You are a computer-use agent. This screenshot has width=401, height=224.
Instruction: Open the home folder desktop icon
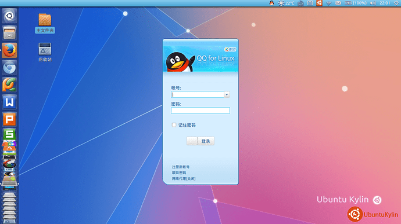click(x=45, y=23)
